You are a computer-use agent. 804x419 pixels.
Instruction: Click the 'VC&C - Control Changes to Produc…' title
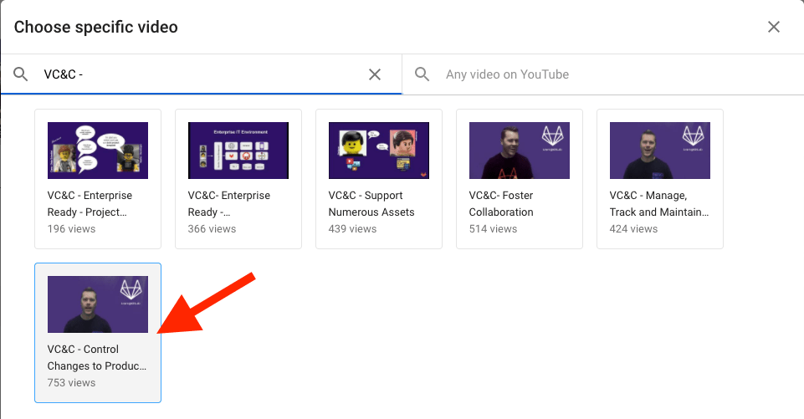97,357
